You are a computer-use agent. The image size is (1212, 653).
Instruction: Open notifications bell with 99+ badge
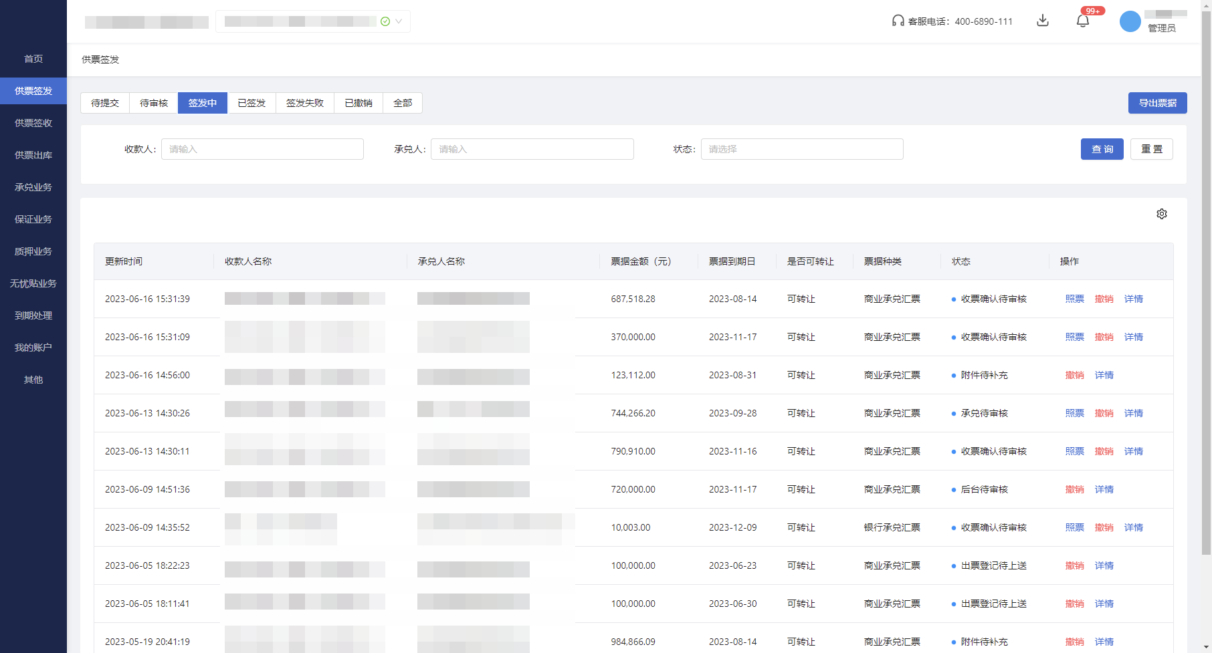1083,21
